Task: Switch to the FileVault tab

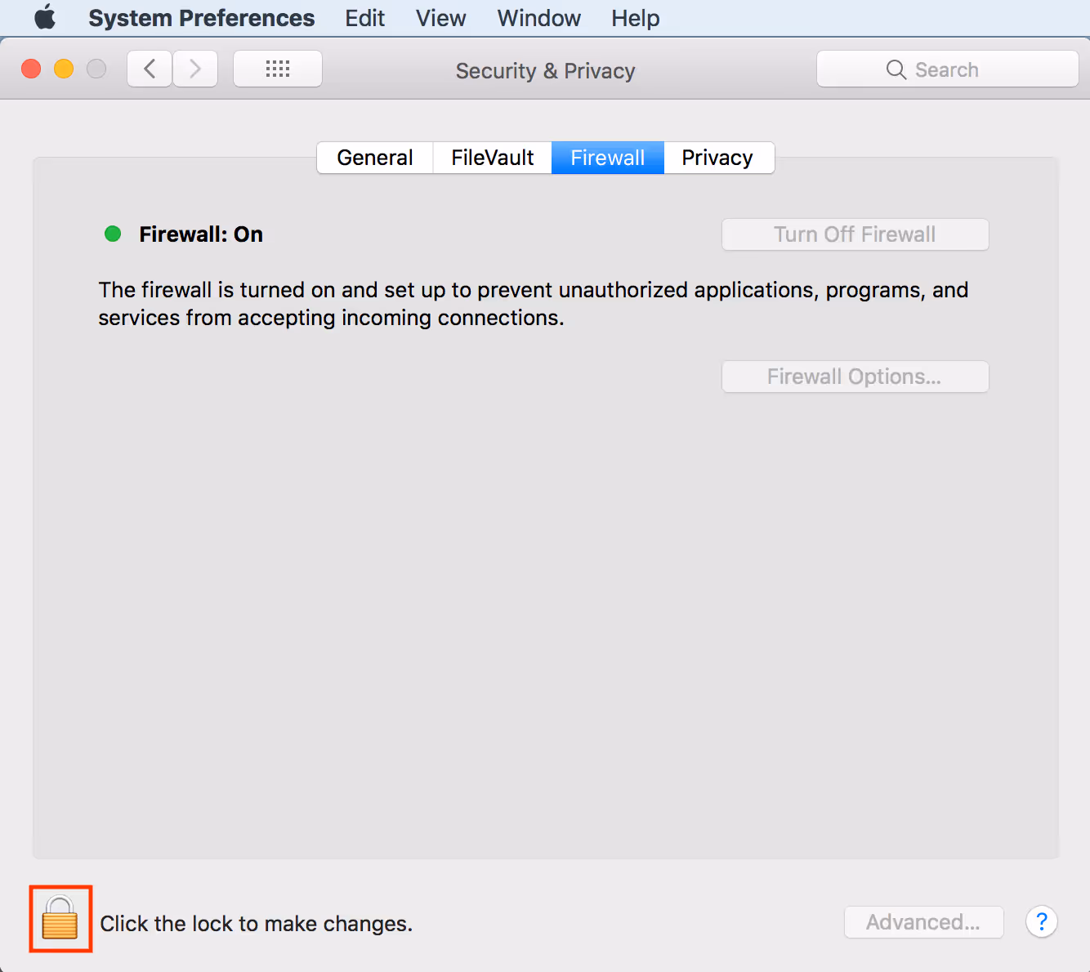Action: [493, 158]
